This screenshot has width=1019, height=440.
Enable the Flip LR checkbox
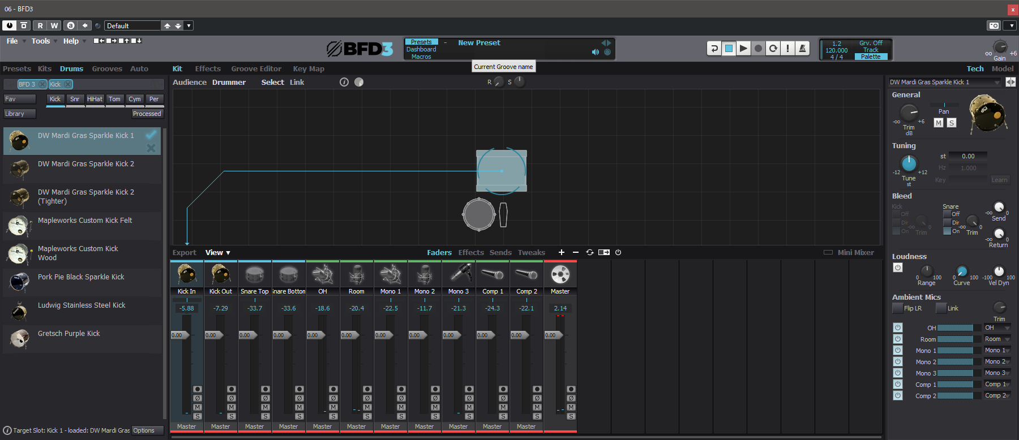[x=897, y=308]
